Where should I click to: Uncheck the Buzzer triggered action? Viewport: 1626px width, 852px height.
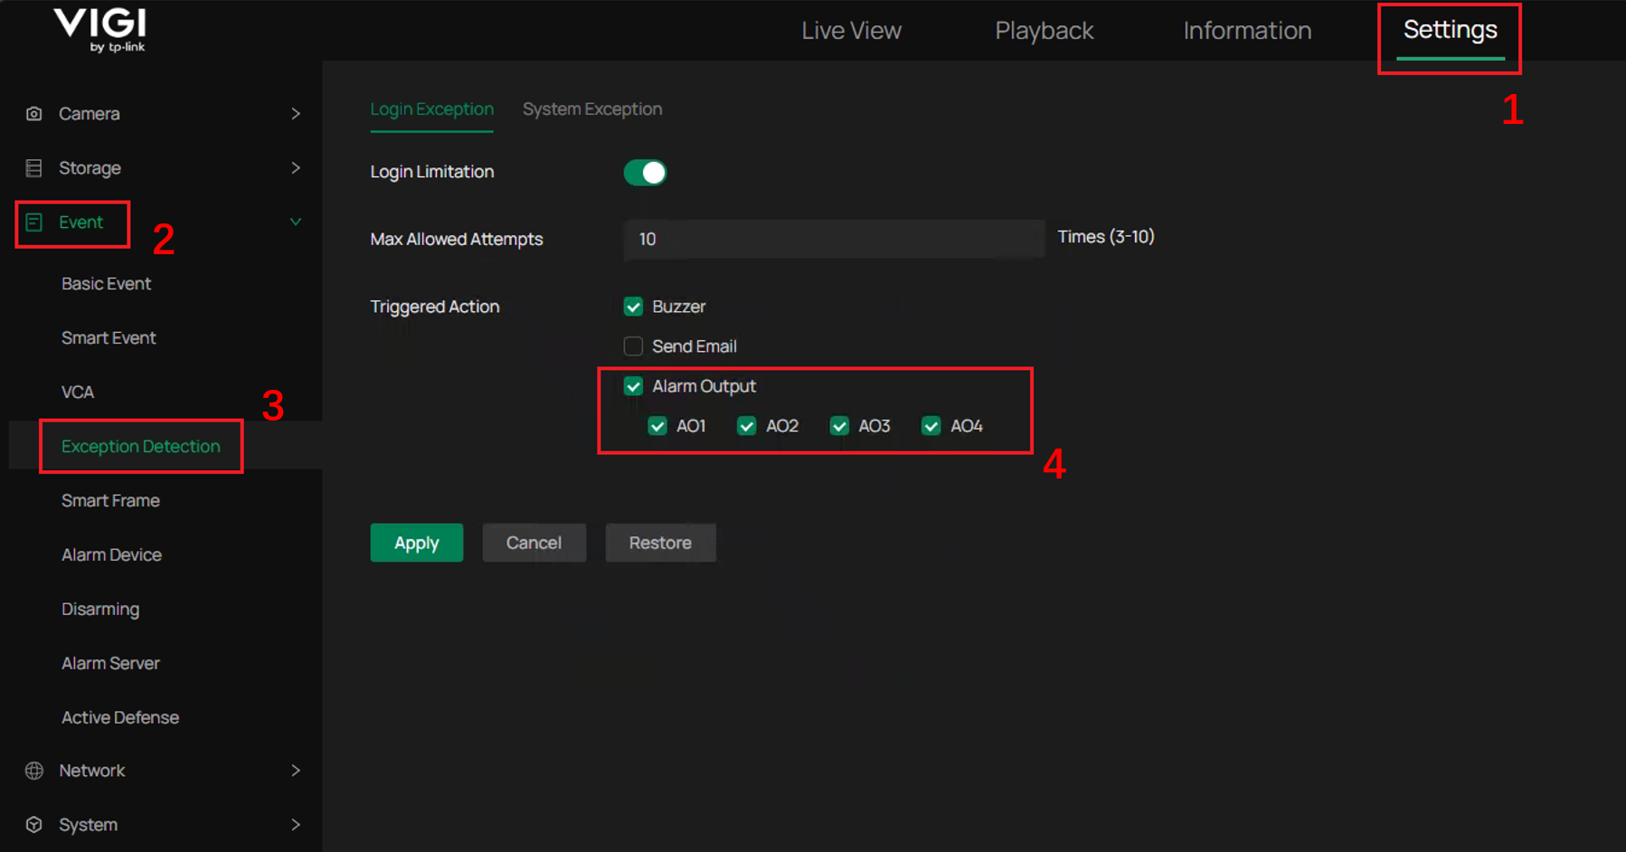point(632,306)
